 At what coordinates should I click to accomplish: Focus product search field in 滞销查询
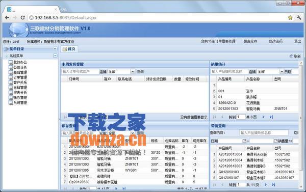264,133
